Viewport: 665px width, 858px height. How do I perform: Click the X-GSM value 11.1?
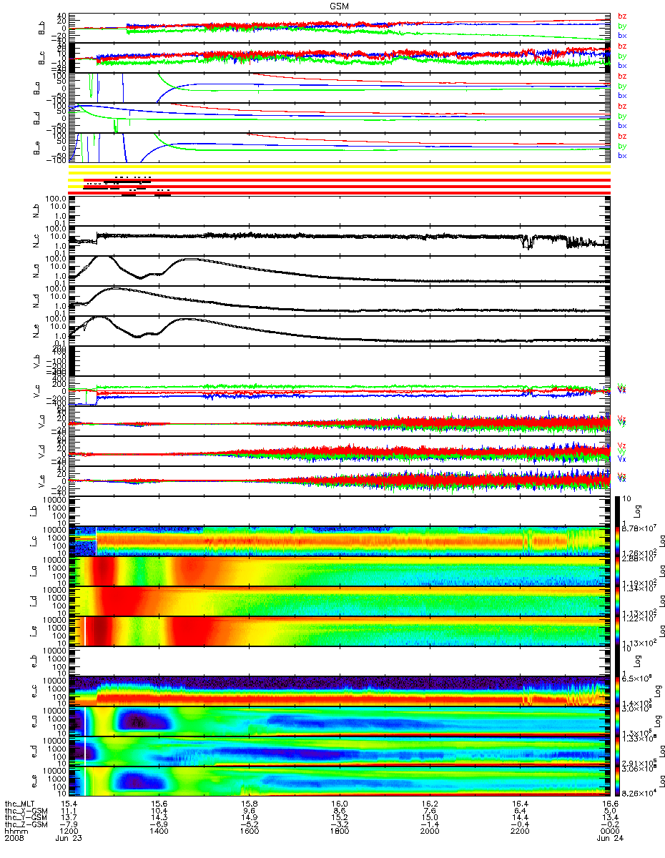(x=69, y=812)
